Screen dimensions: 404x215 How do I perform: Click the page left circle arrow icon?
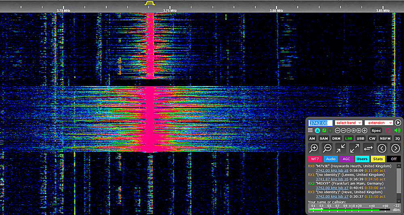pos(382,148)
